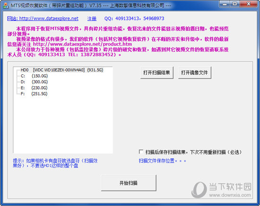Close the MTS recovery window

[x=249, y=4]
